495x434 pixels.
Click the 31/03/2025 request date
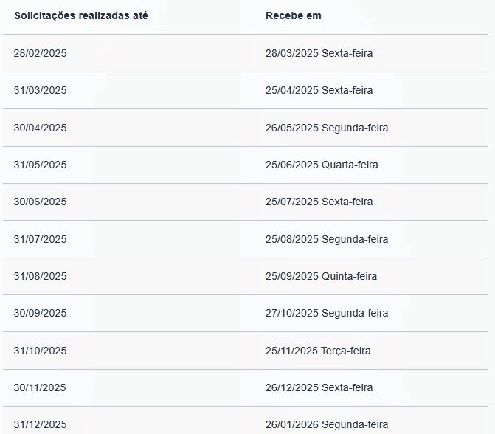pos(40,90)
